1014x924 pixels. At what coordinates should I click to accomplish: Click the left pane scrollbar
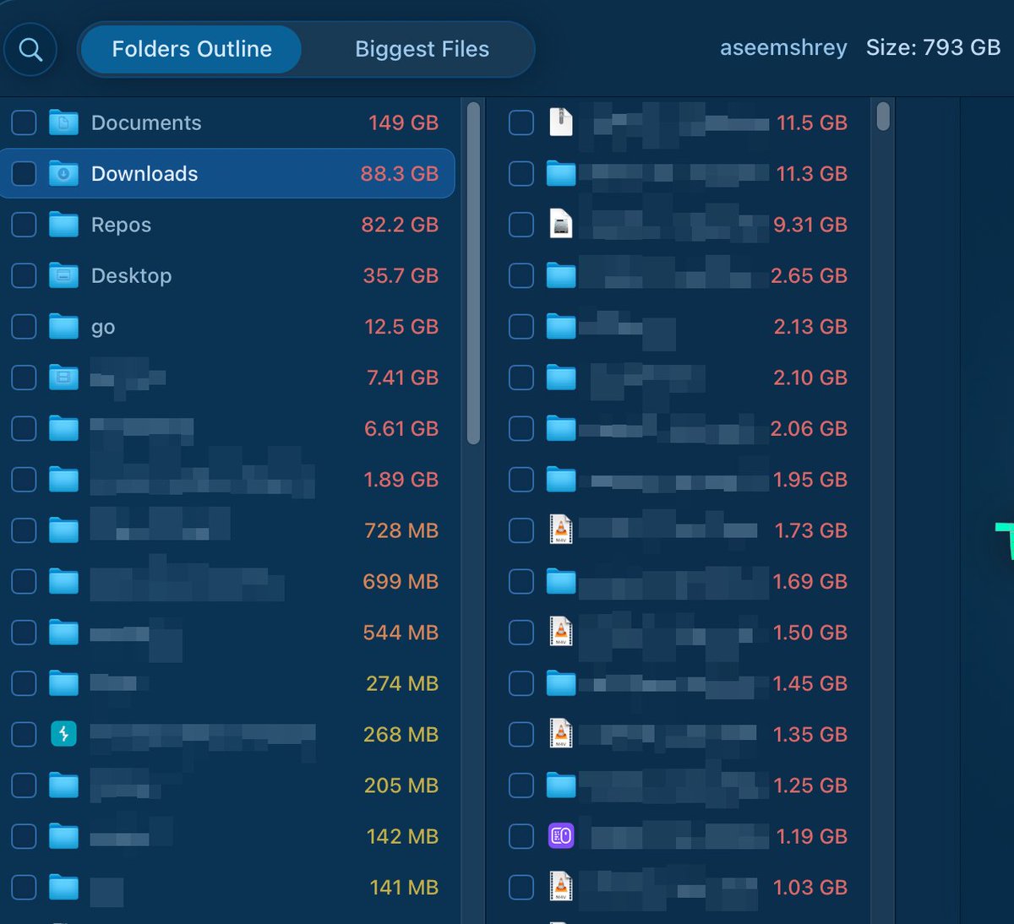click(x=473, y=272)
